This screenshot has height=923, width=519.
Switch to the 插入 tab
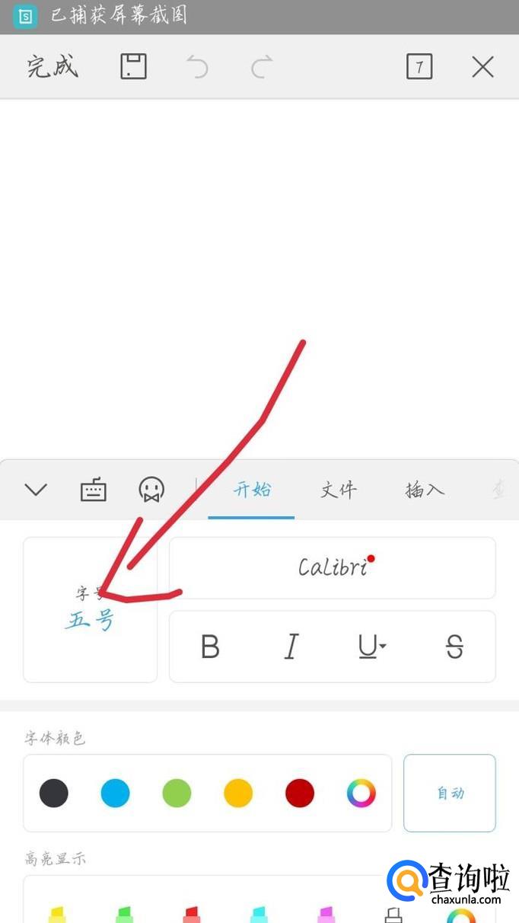[x=424, y=490]
